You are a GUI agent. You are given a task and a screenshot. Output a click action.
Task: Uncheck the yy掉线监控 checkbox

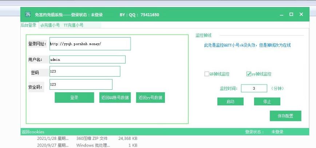pyautogui.click(x=249, y=74)
